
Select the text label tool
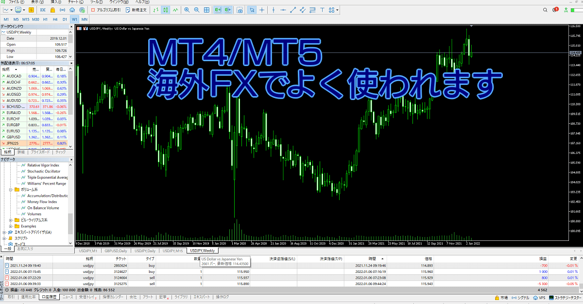(x=322, y=10)
